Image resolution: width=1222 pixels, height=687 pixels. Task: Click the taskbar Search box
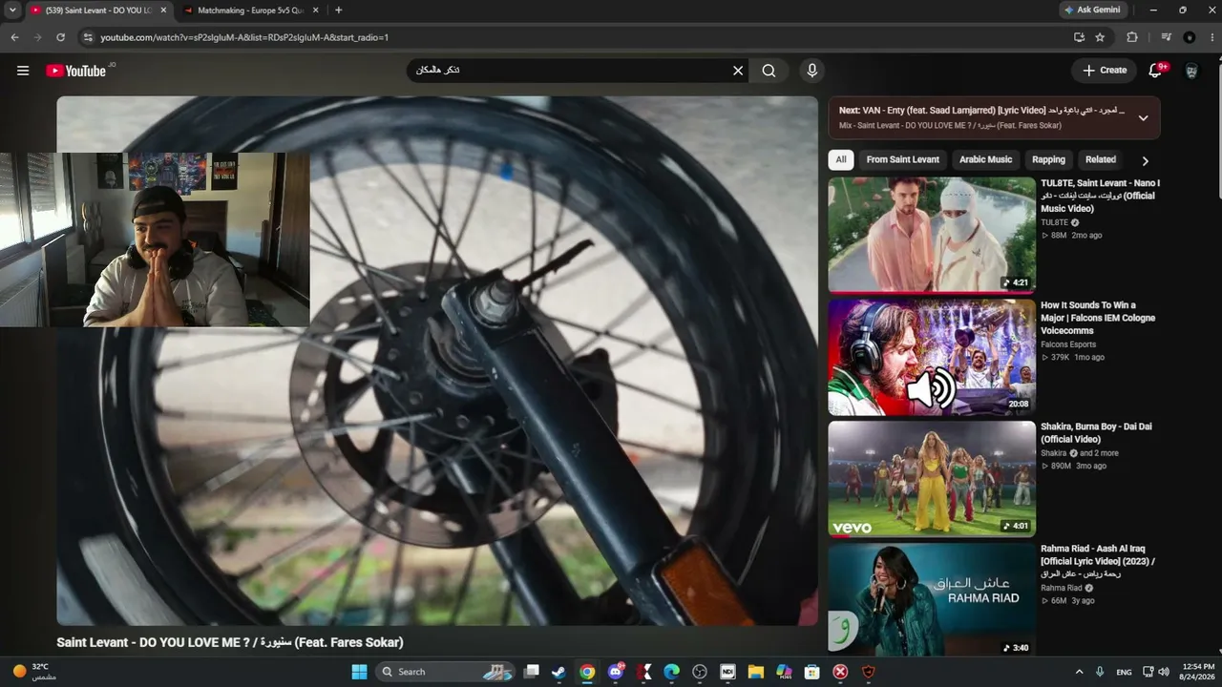click(x=446, y=672)
